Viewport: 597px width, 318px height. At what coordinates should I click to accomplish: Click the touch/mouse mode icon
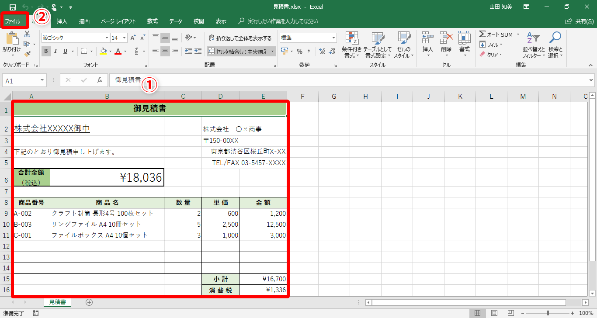click(54, 7)
